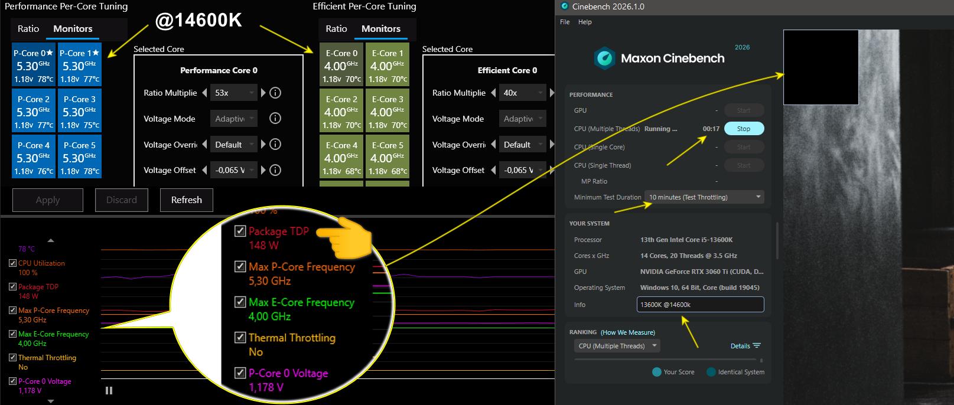This screenshot has height=405, width=954.
Task: Click the Info text field containing 13600K @14600k
Action: tap(700, 305)
